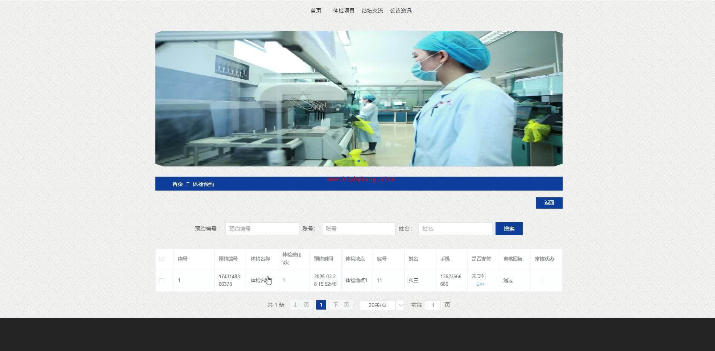Select page 1 in pagination
This screenshot has width=715, height=351.
321,305
